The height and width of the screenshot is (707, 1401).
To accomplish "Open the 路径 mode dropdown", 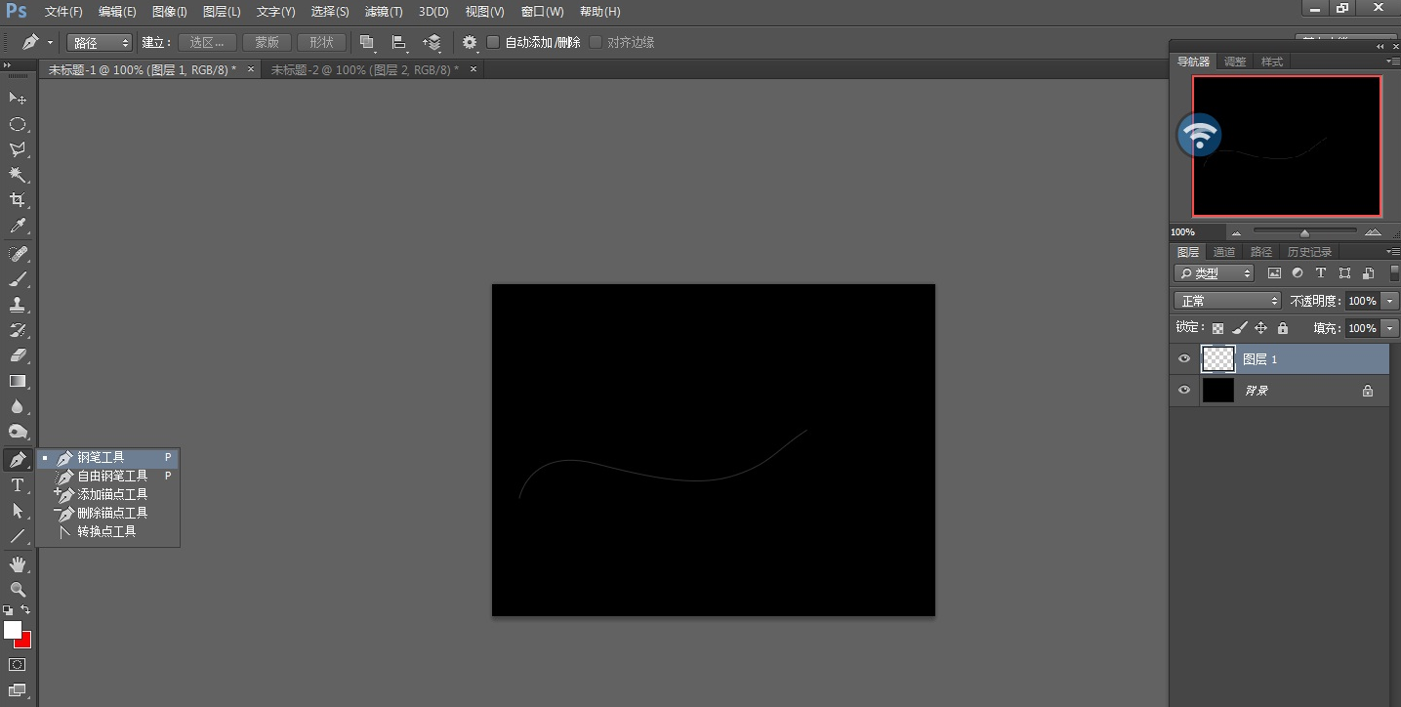I will coord(100,43).
